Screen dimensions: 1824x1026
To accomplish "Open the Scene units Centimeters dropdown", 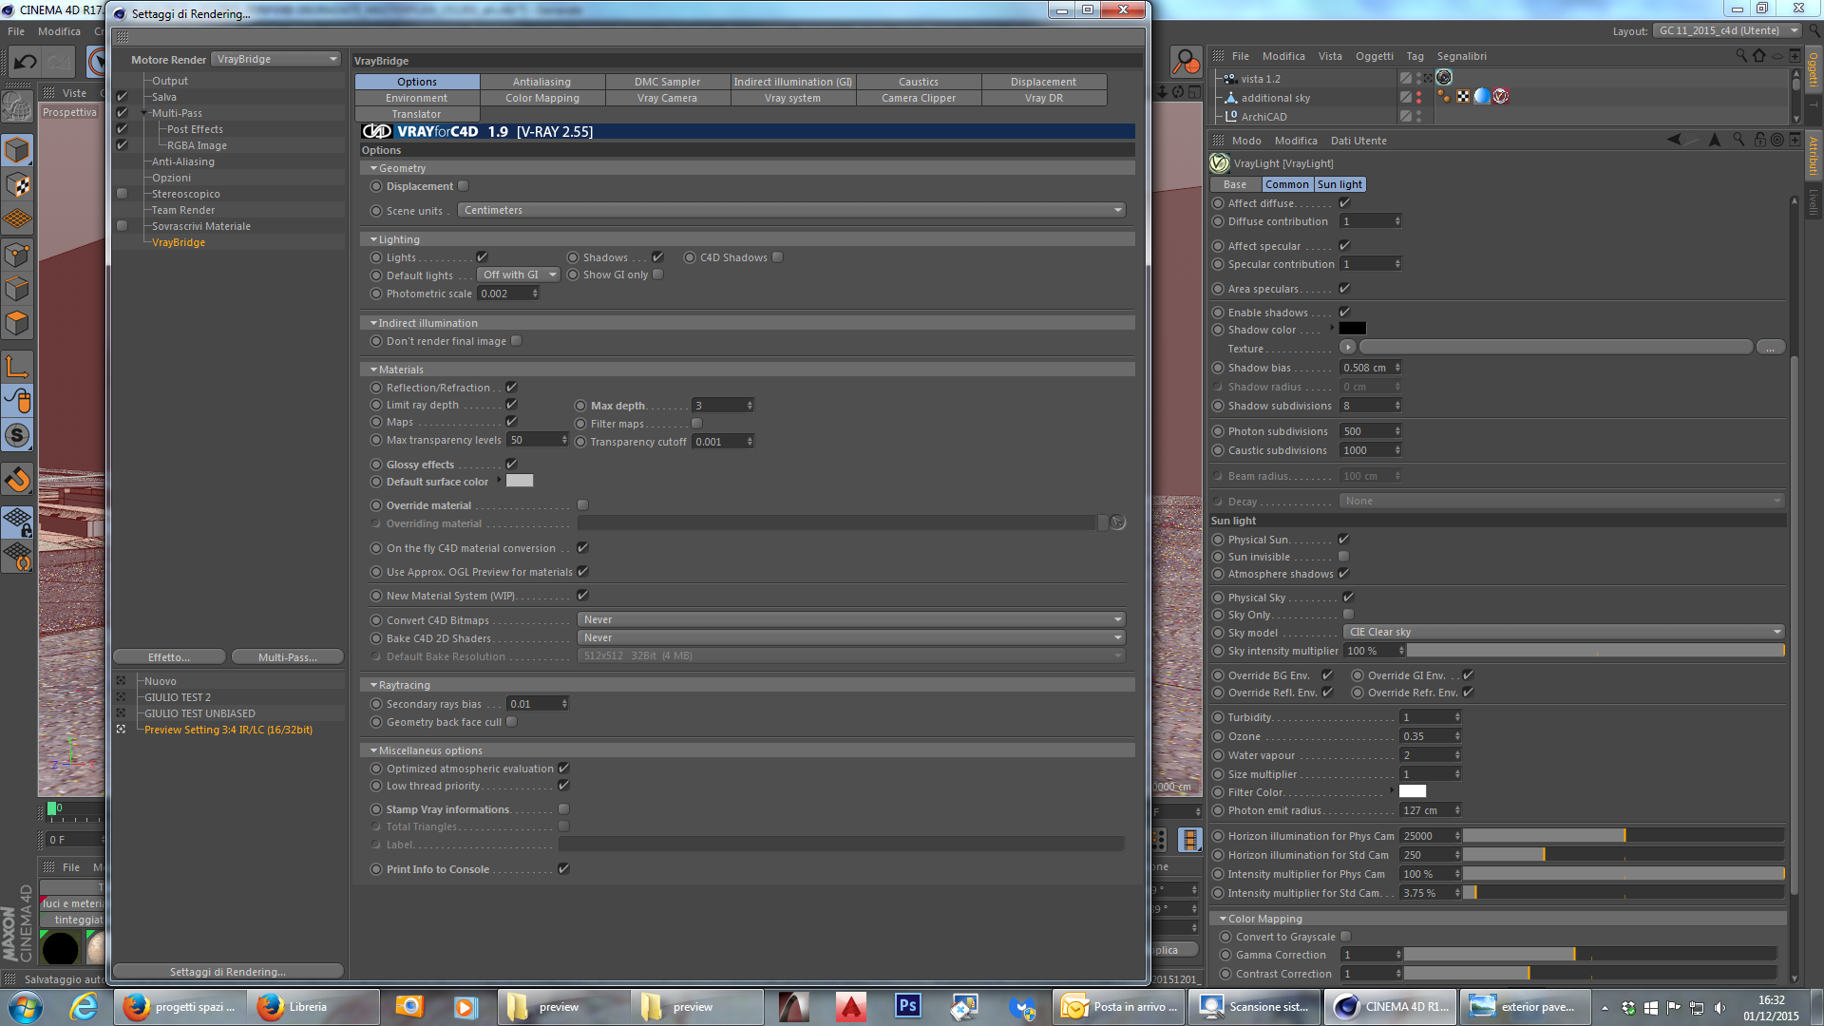I will [790, 211].
